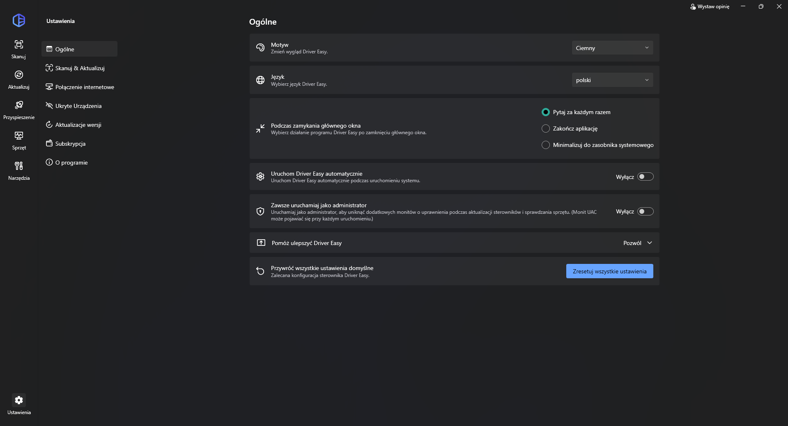Restore down the Driver Easy window
This screenshot has width=788, height=426.
[761, 7]
